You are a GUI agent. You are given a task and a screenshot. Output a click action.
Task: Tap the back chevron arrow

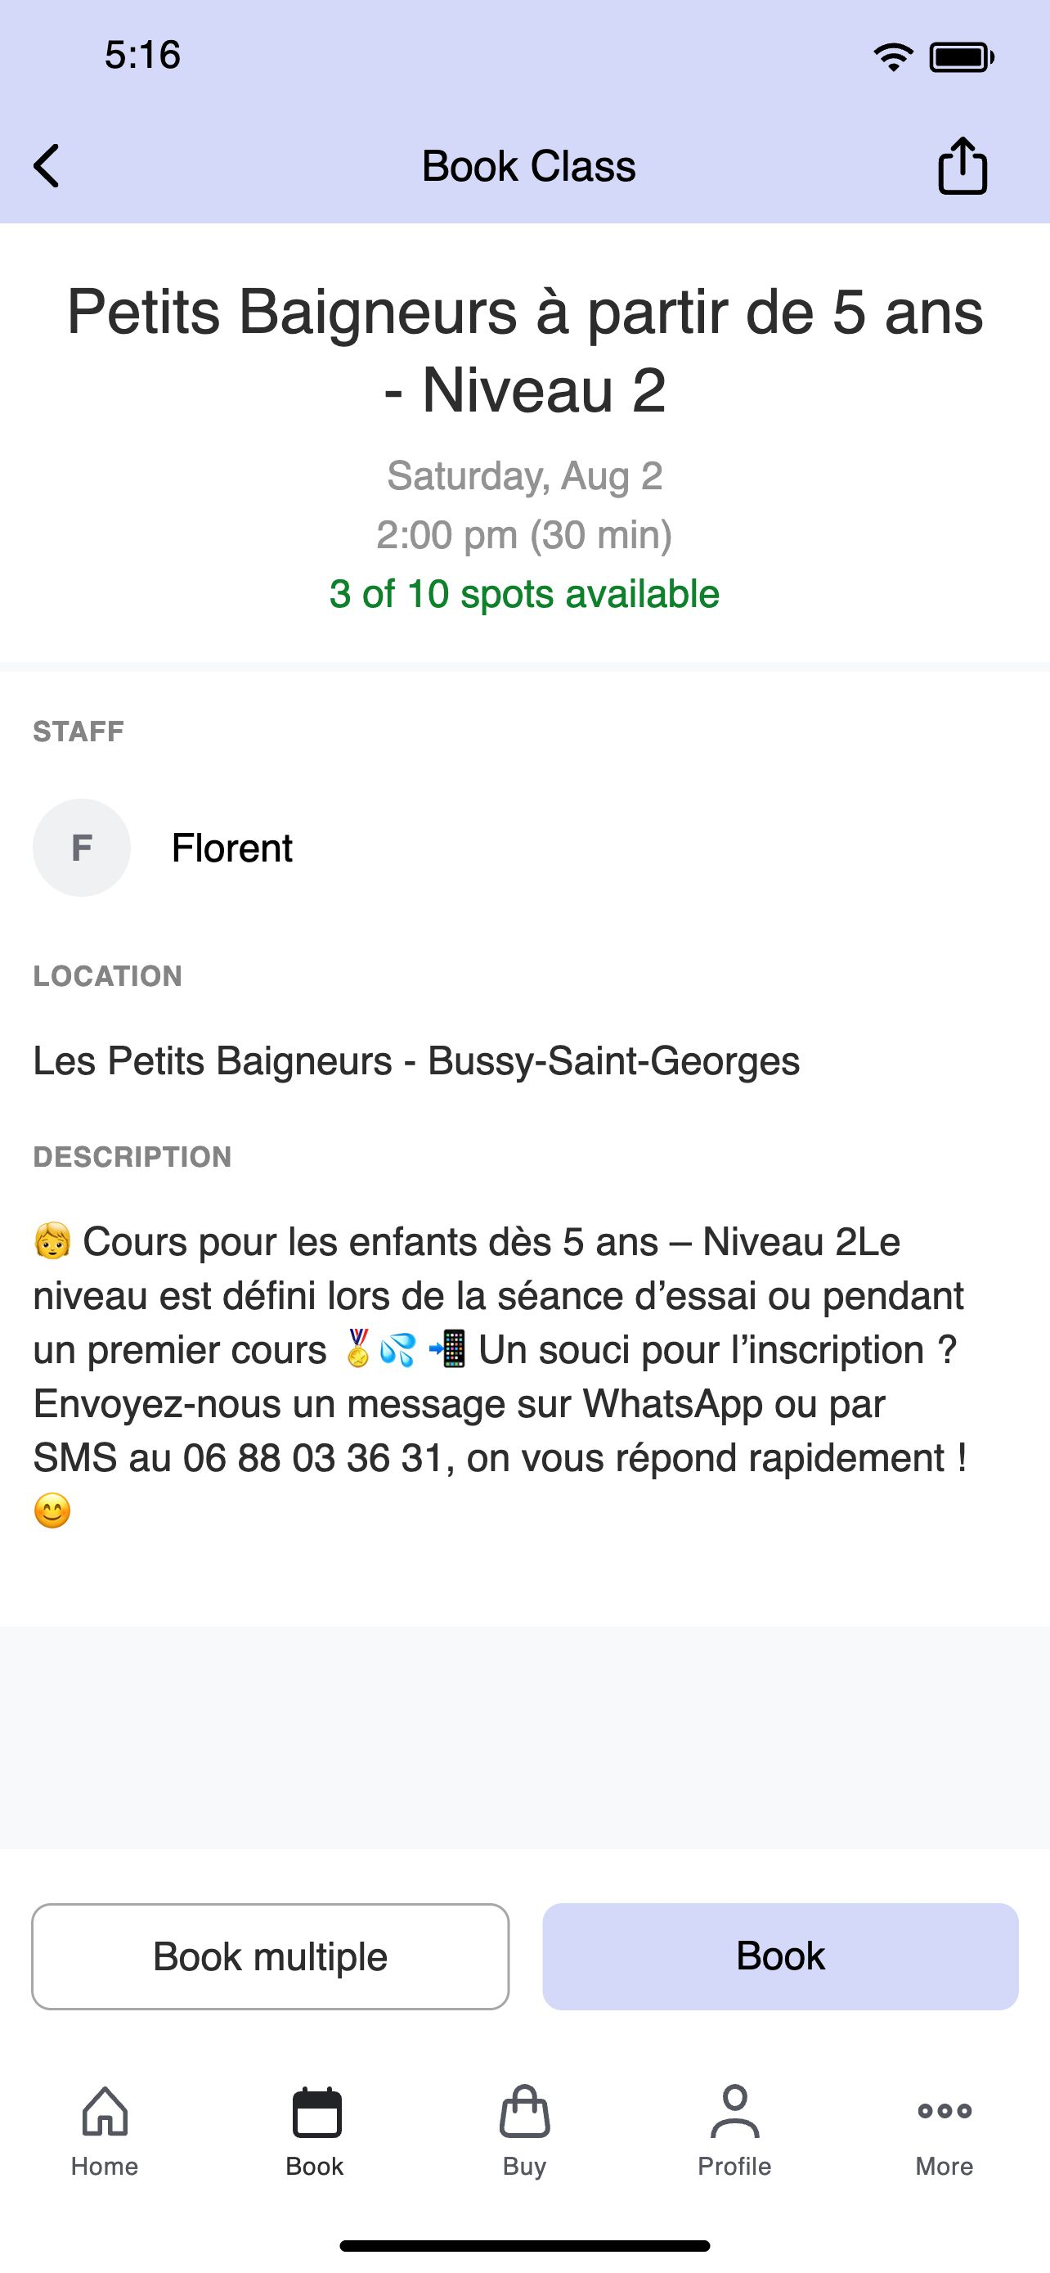47,166
